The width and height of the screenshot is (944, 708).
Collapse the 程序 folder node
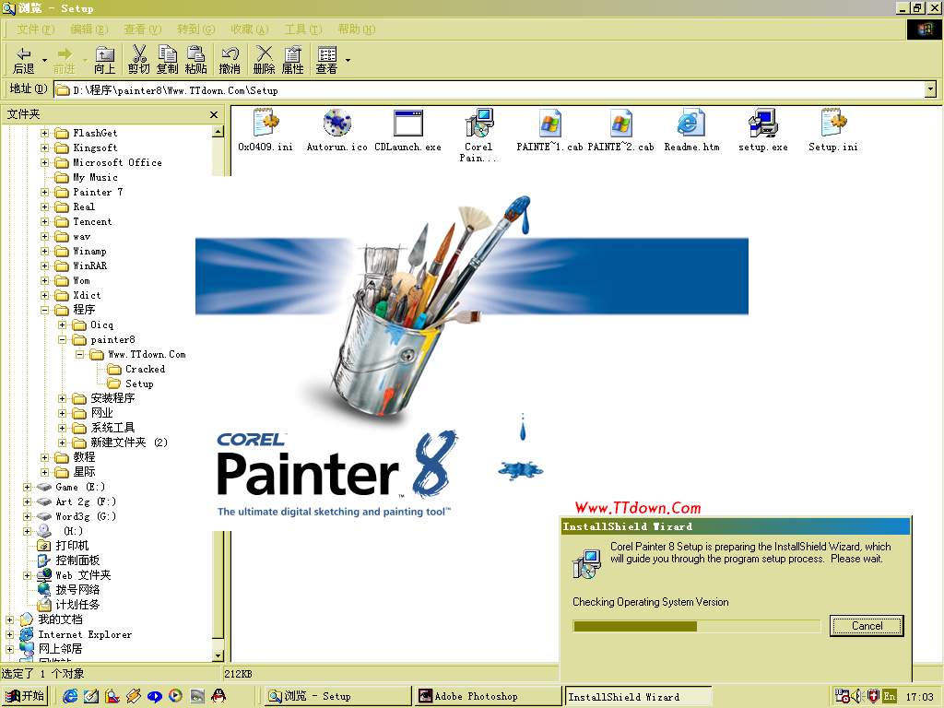point(44,310)
